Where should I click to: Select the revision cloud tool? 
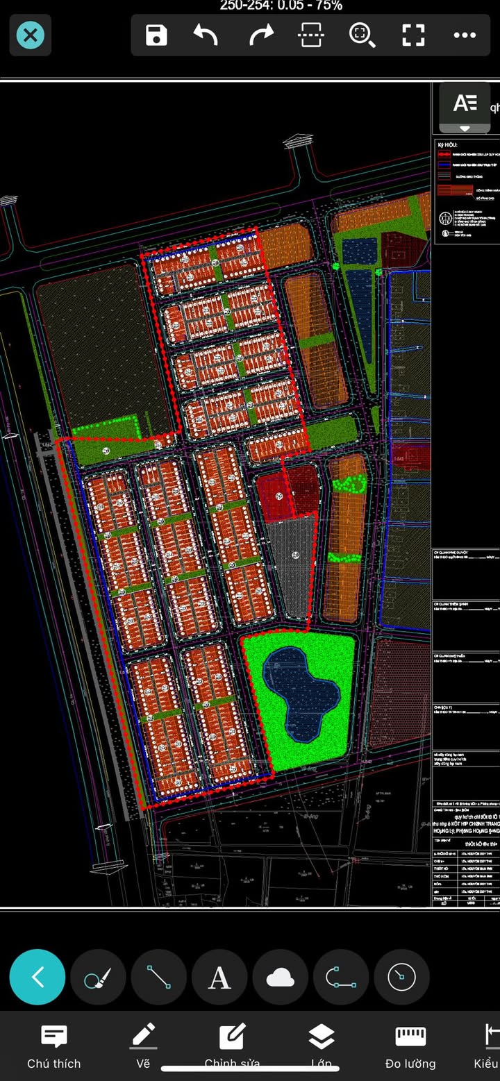point(281,978)
